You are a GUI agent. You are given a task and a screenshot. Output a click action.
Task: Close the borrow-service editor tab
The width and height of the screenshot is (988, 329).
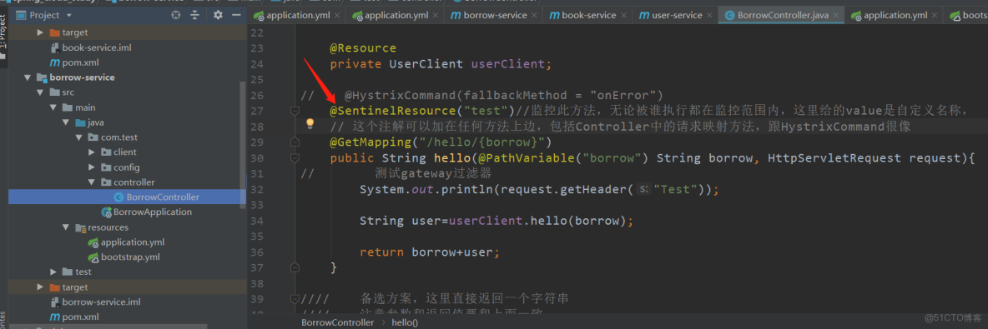click(535, 15)
